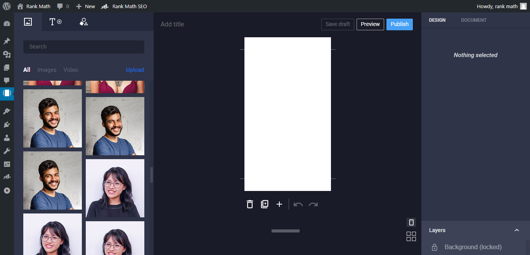Screen dimensions: 530x255
Task: Click the Save draft button
Action: pos(338,24)
